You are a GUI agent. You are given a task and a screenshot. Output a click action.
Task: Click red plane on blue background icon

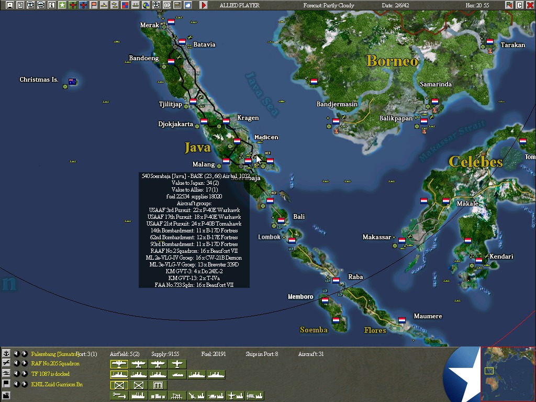tap(83, 5)
